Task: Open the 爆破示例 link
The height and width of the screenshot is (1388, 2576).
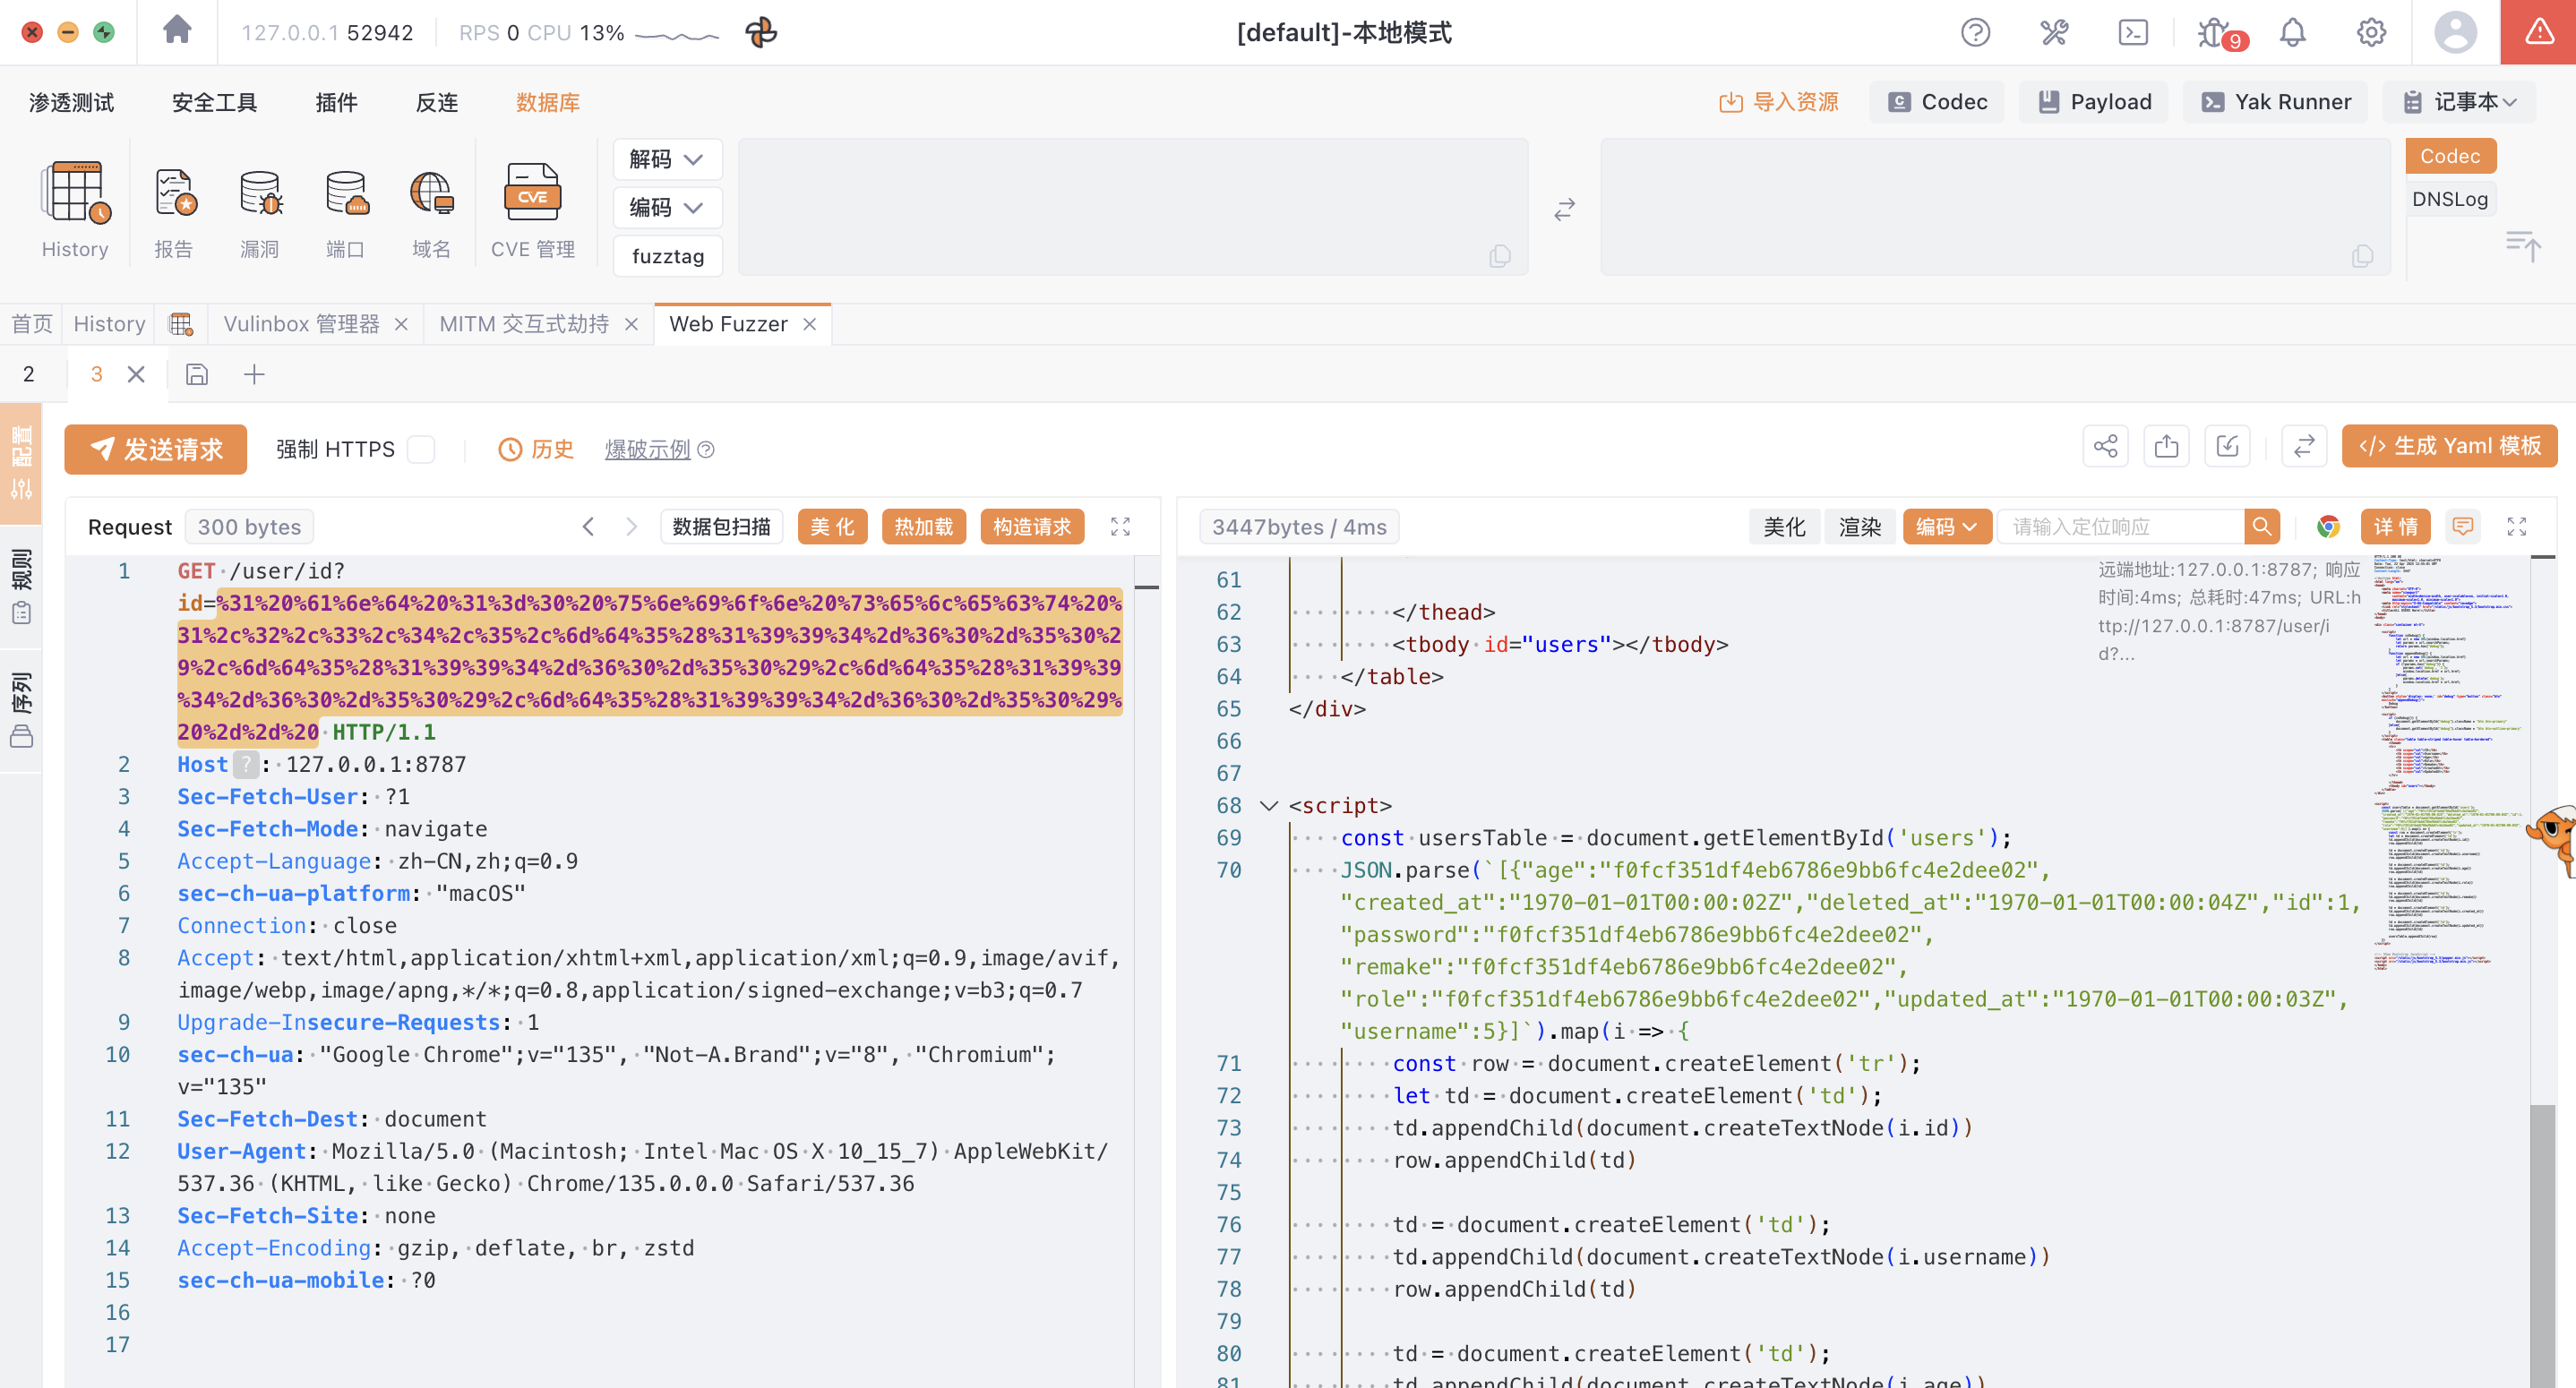Action: click(x=647, y=450)
